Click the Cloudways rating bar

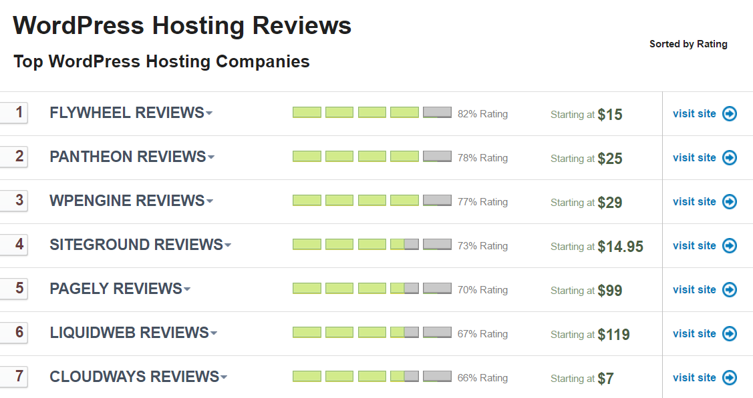(x=372, y=377)
